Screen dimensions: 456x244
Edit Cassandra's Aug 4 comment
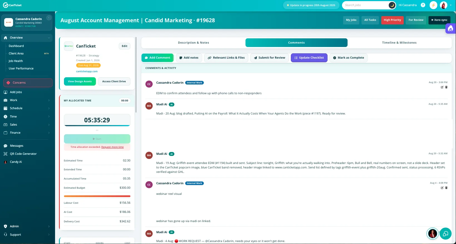point(442,188)
